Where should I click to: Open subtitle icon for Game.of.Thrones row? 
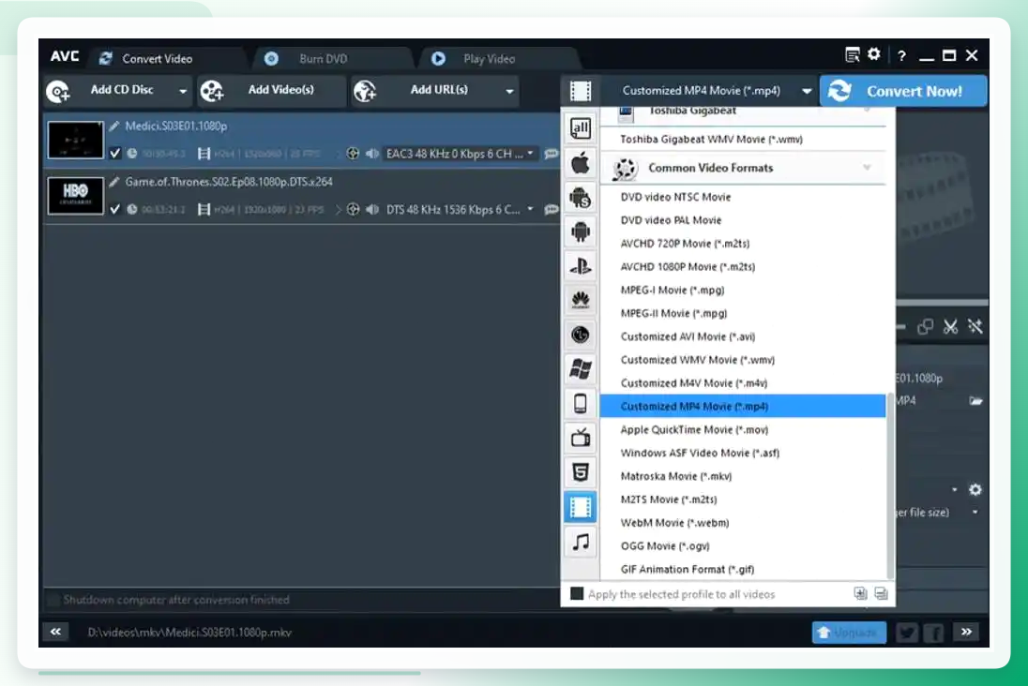pos(552,210)
